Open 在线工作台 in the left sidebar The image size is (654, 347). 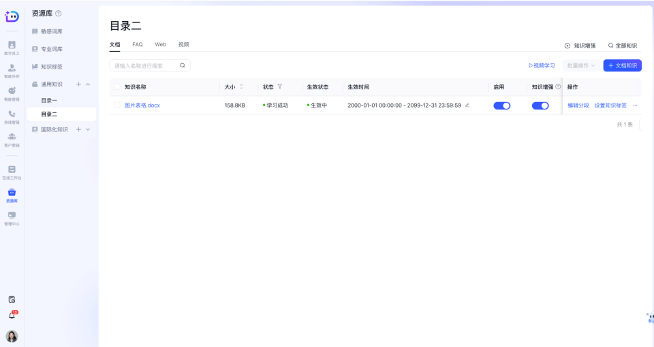12,171
